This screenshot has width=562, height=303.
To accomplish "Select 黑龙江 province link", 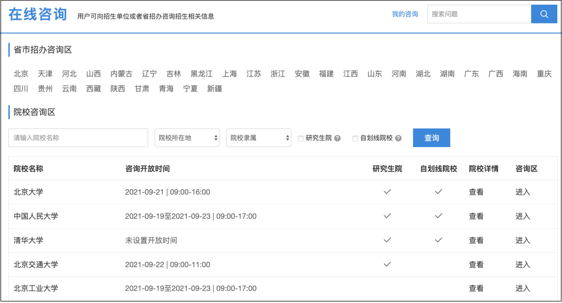I will pos(201,74).
